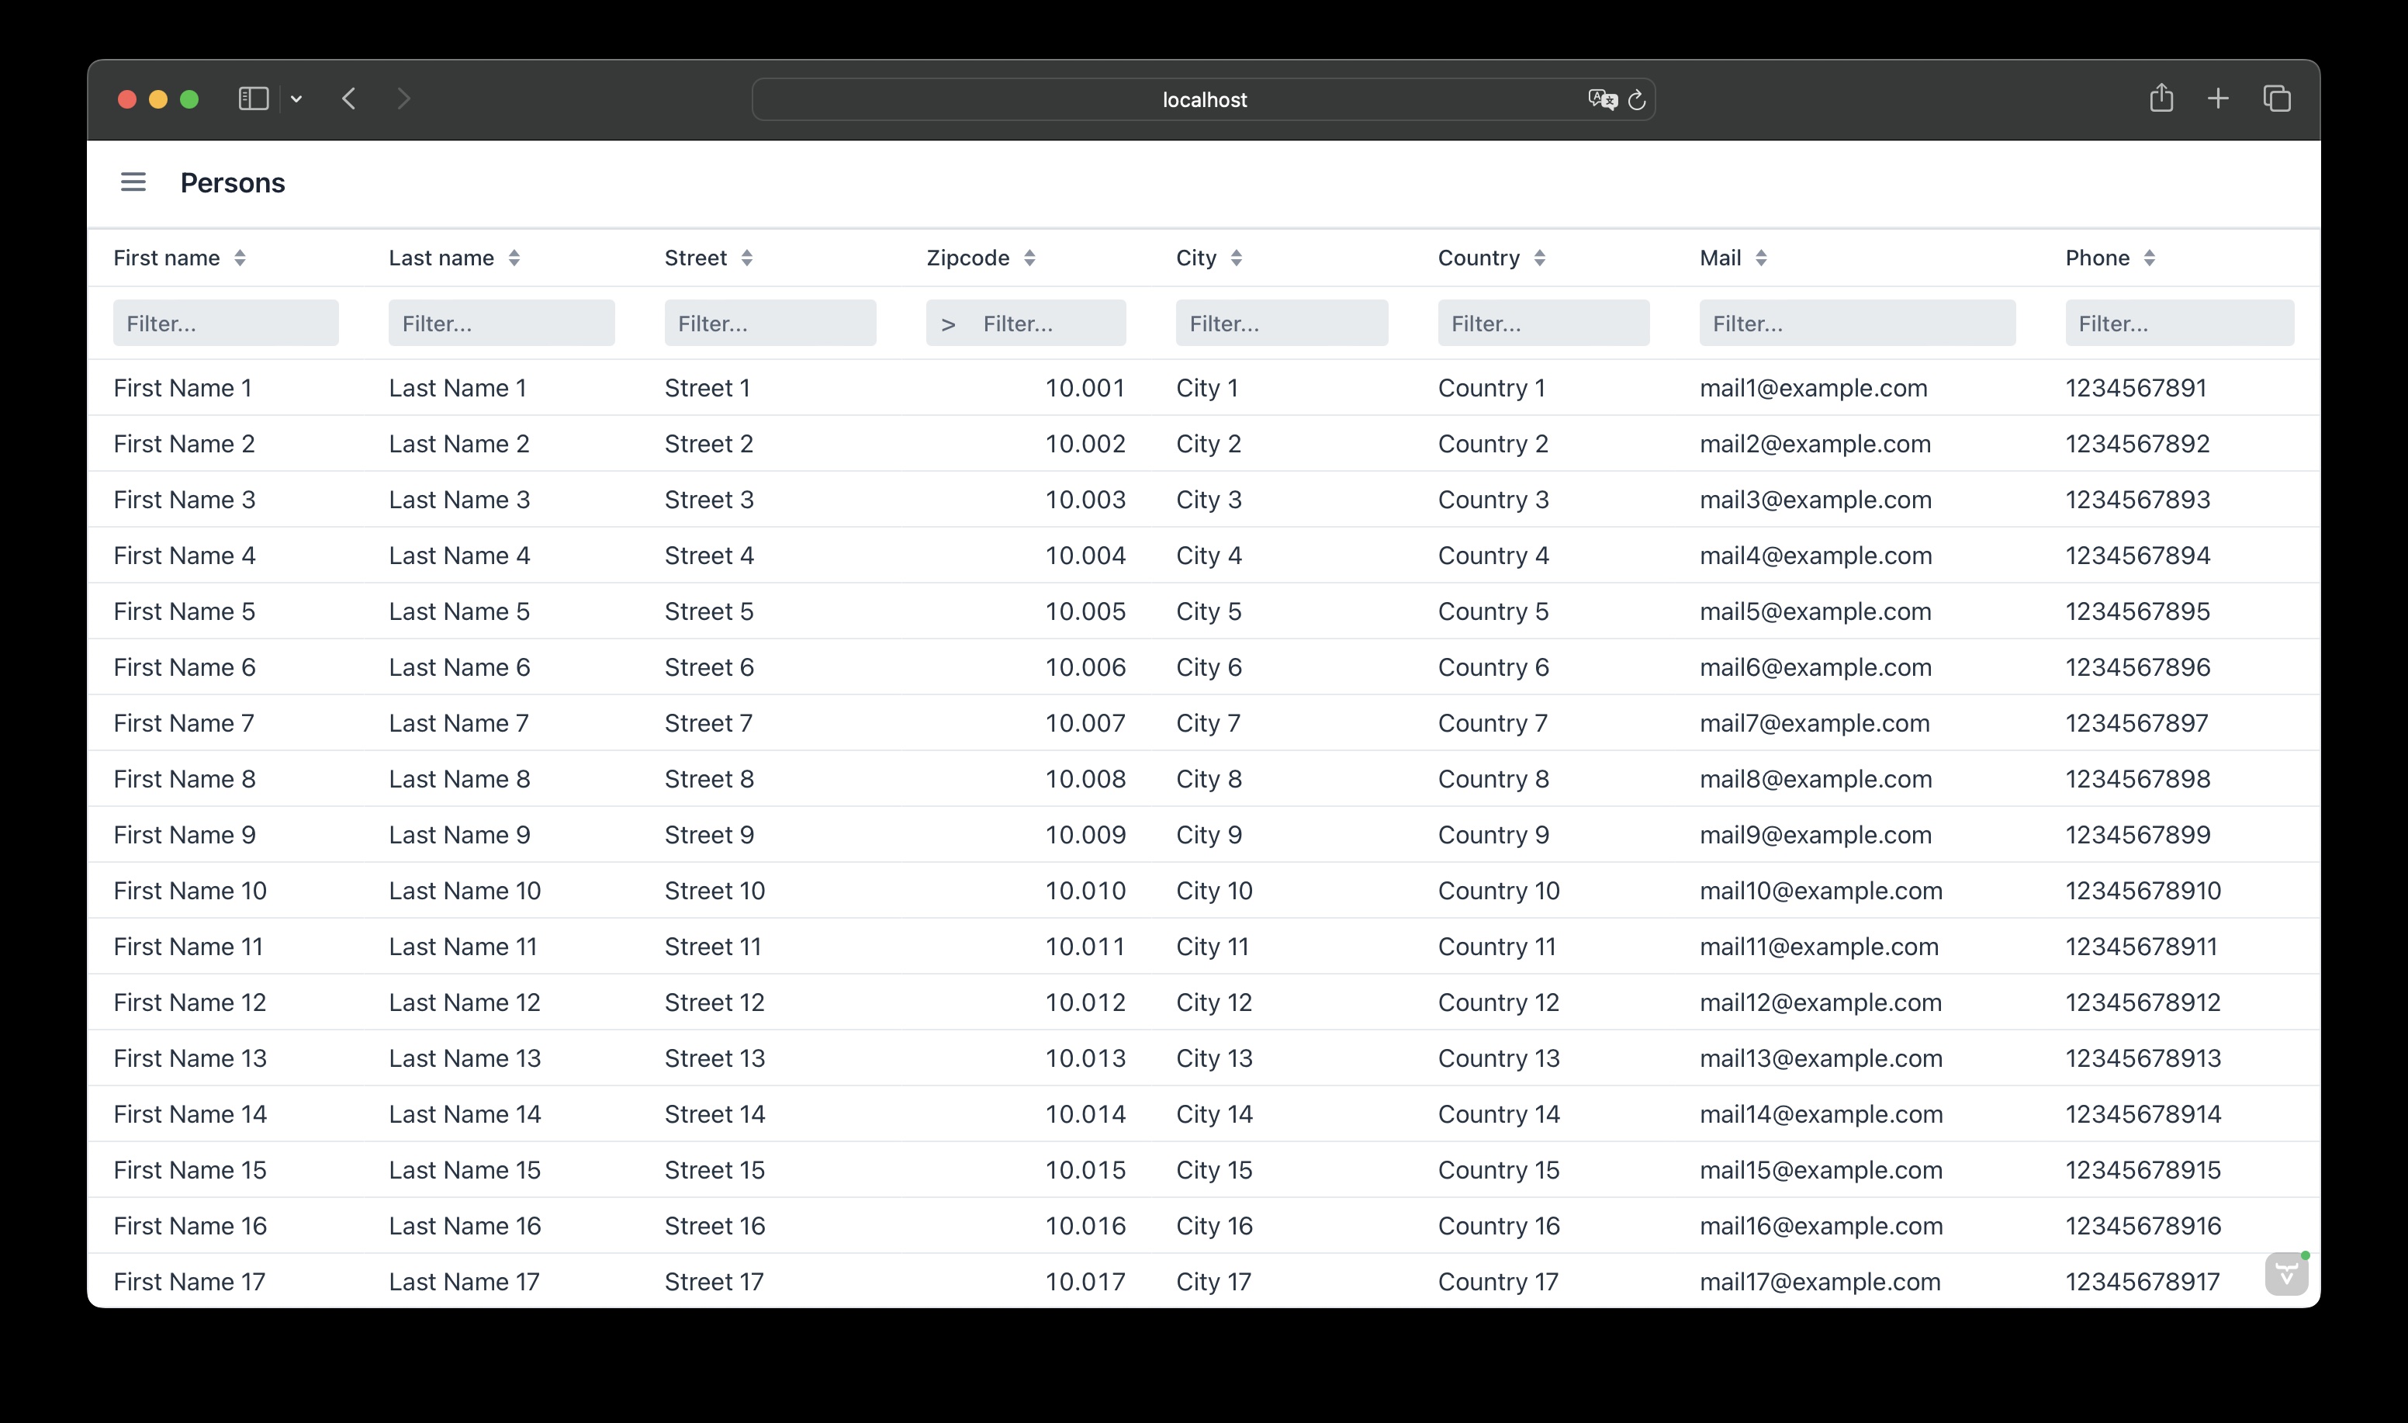Select the phone 12345678916 cell
Viewport: 2408px width, 1423px height.
pyautogui.click(x=2143, y=1225)
